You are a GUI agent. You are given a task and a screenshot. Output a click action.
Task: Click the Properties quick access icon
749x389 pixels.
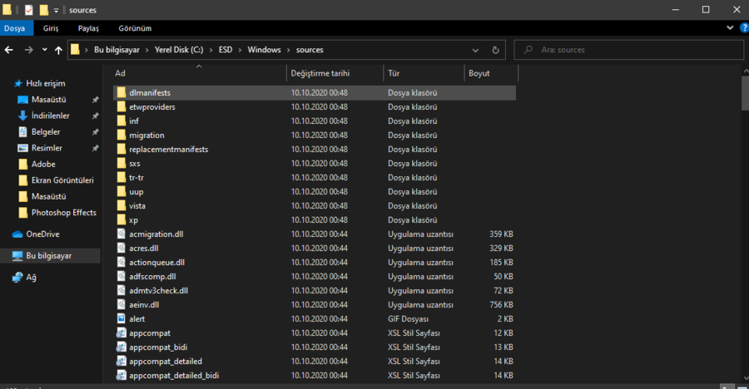point(29,10)
